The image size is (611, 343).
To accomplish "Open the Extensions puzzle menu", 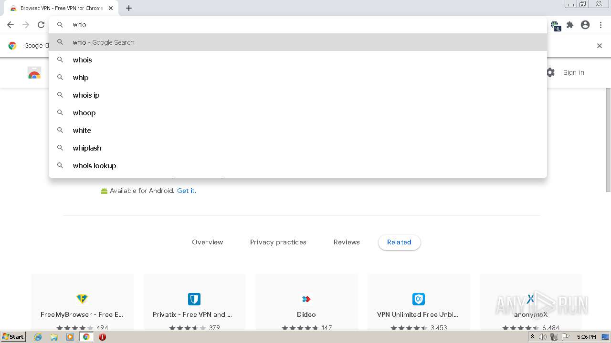I will (x=570, y=25).
